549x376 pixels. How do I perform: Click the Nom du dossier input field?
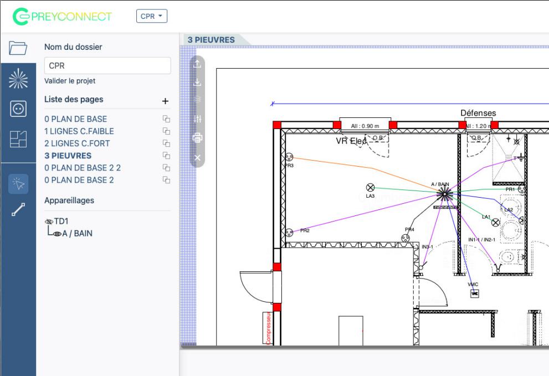pyautogui.click(x=107, y=65)
